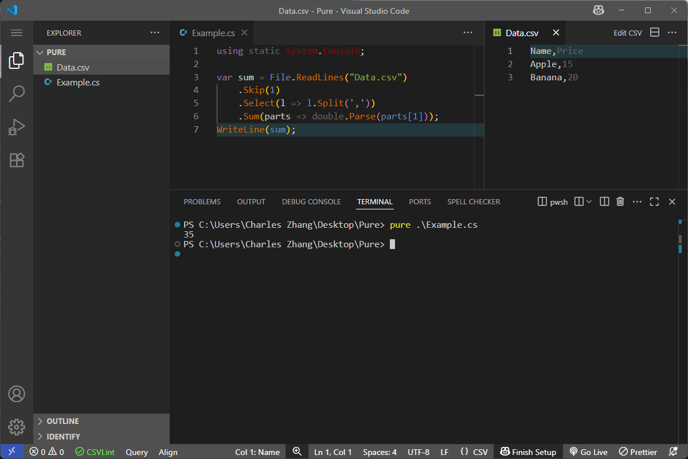688x459 pixels.
Task: Open the Spaces: 4 indentation selector
Action: pyautogui.click(x=380, y=452)
